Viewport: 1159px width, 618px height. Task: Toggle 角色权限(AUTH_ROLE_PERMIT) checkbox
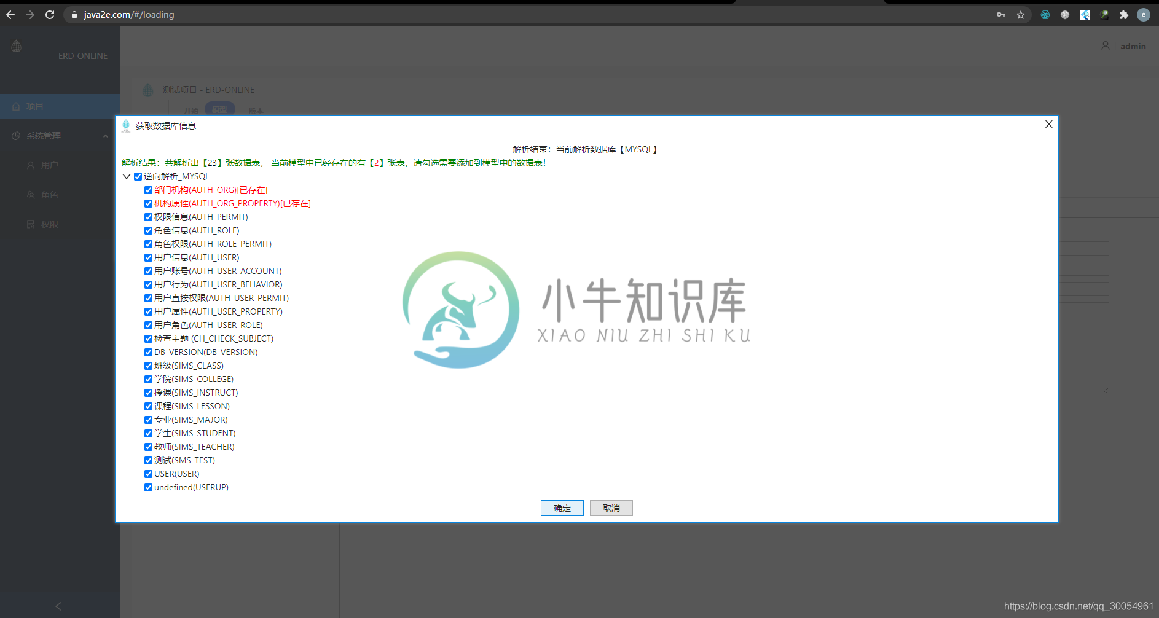click(148, 244)
